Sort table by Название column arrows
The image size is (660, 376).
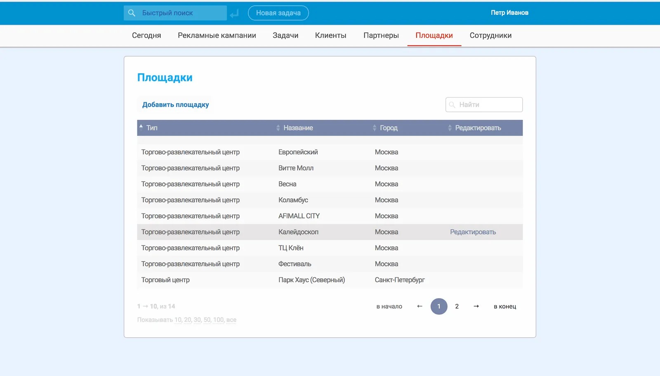tap(278, 128)
